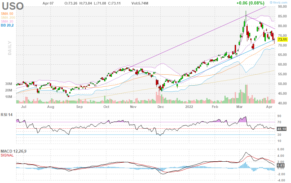Click the 20M volume scale label
This screenshot has height=183, width=291.
8,91
